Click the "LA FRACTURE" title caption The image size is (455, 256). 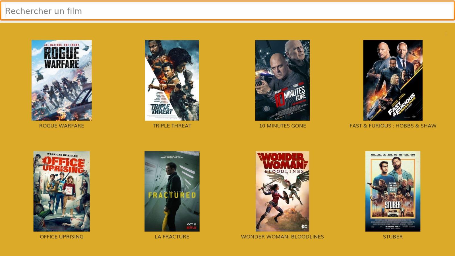pyautogui.click(x=172, y=237)
